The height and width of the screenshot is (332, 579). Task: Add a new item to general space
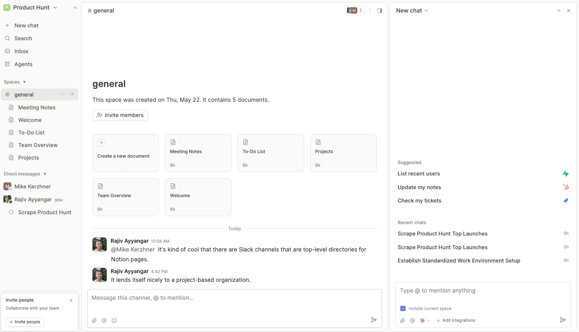click(x=72, y=94)
